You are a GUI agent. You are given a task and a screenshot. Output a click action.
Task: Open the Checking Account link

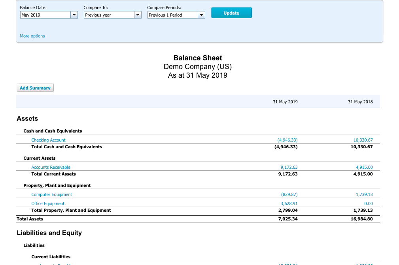click(48, 140)
